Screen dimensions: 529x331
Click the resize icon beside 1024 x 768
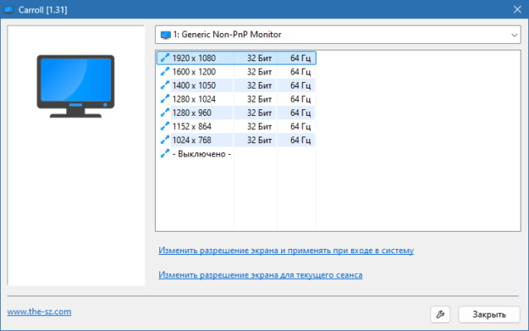[165, 140]
